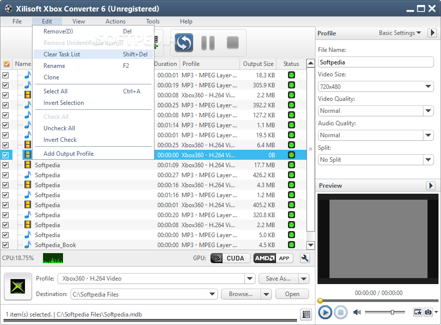
Task: Click the preview volume slider handle
Action: click(x=392, y=312)
